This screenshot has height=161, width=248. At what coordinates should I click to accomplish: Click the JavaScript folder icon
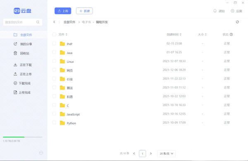62,114
